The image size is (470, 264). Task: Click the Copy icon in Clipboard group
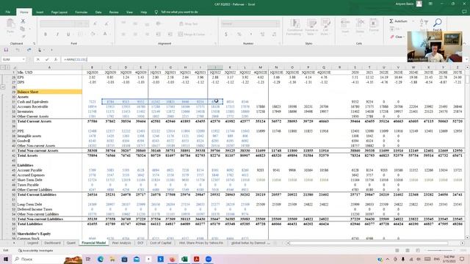click(23, 29)
